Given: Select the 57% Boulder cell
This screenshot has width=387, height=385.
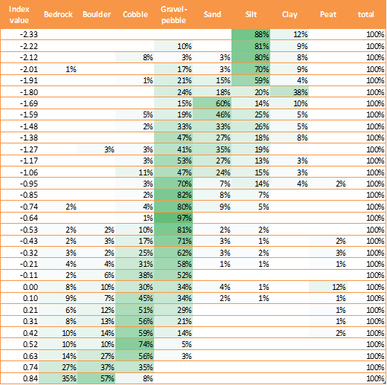Looking at the screenshot, I should (x=97, y=378).
